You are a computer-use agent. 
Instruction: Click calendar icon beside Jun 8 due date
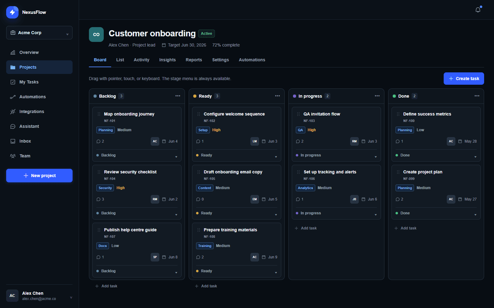point(164,257)
